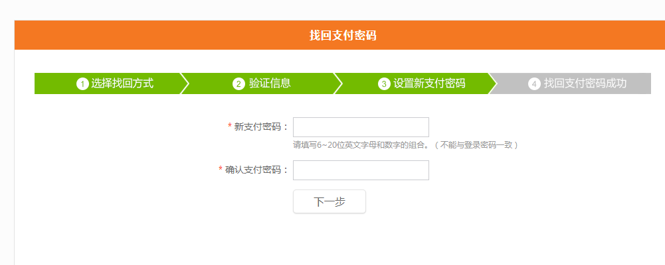Click the arrow divider after 选择找回方式 step

click(185, 83)
